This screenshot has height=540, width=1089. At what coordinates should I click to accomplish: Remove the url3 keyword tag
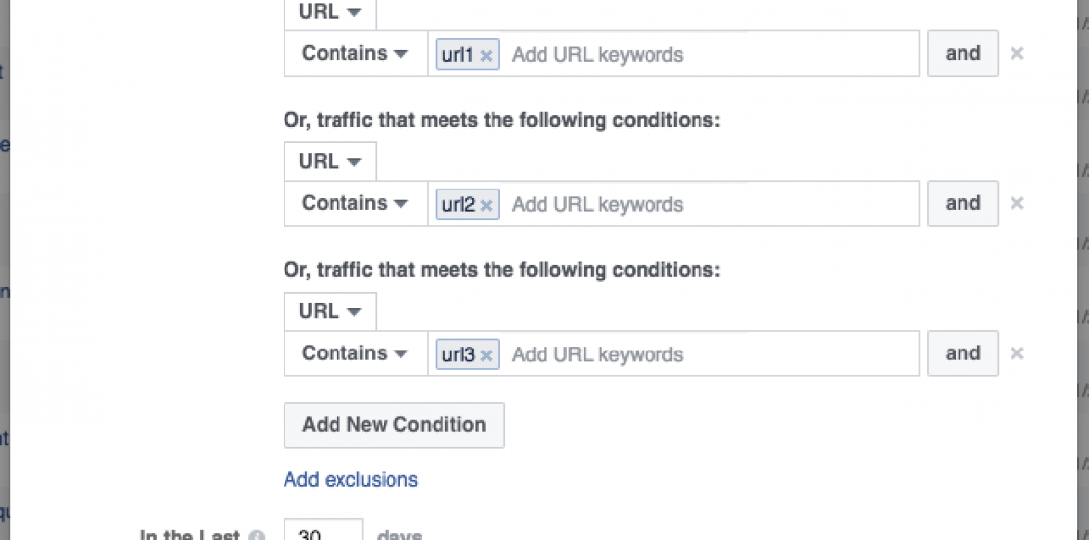click(486, 356)
